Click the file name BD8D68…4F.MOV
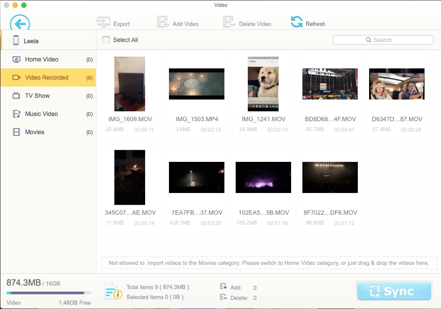The height and width of the screenshot is (309, 441). click(x=331, y=119)
